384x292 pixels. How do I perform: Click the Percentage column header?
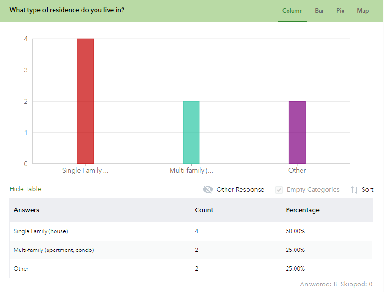click(x=302, y=210)
